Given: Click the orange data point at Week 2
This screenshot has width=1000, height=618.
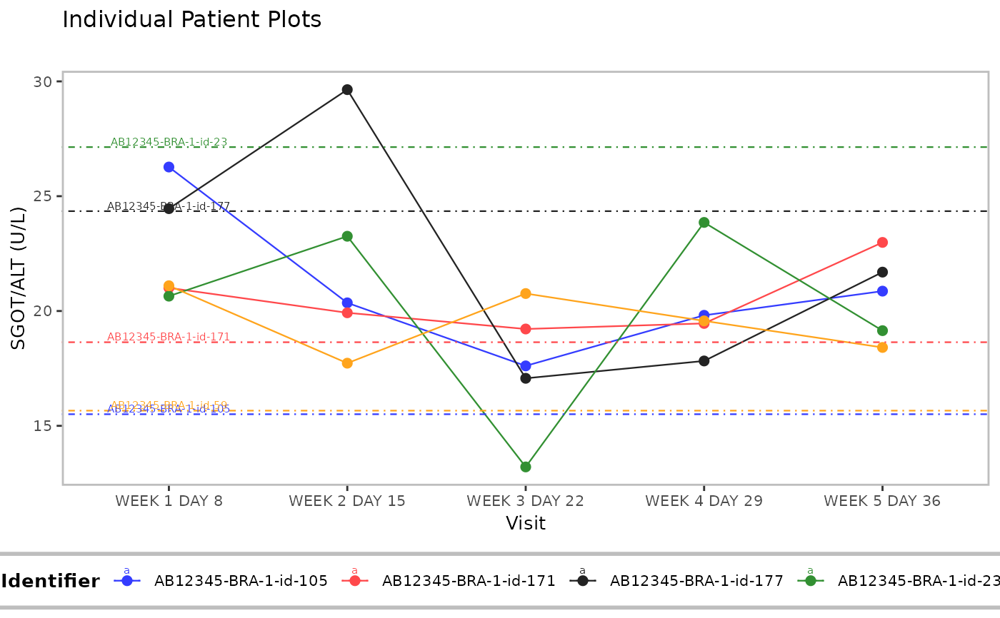Looking at the screenshot, I should point(347,363).
